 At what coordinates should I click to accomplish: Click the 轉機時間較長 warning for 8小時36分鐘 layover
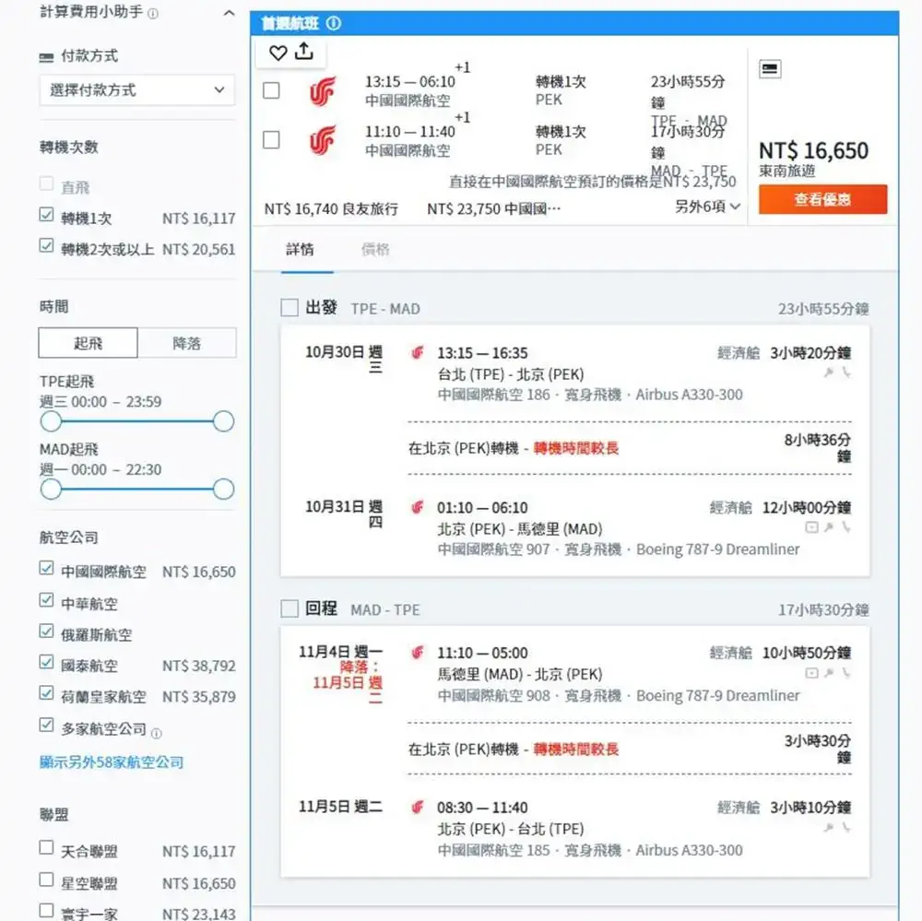point(575,449)
